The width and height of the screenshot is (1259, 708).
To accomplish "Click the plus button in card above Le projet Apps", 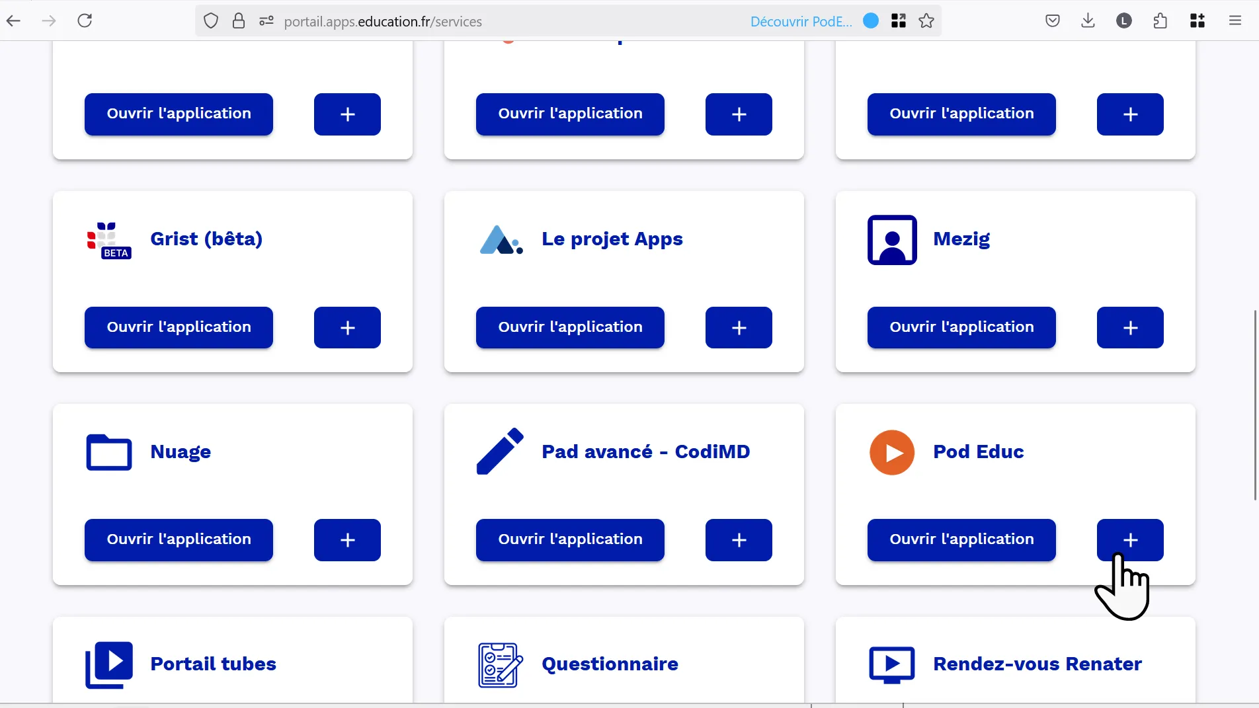I will tap(739, 114).
